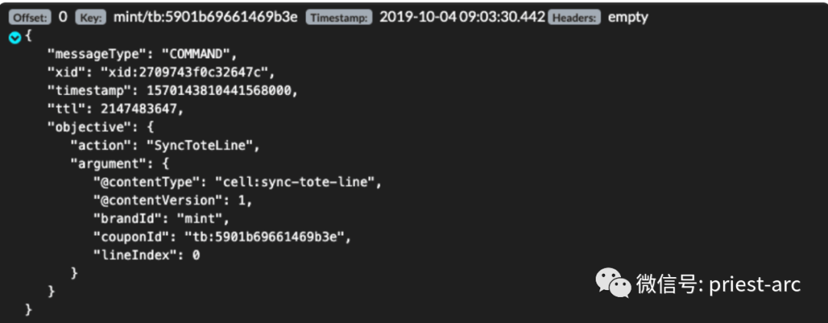
Task: Click the WeChat logo icon
Action: pos(614,285)
